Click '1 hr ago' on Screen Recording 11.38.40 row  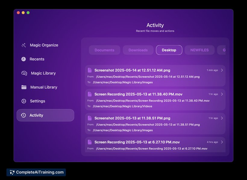[213, 94]
